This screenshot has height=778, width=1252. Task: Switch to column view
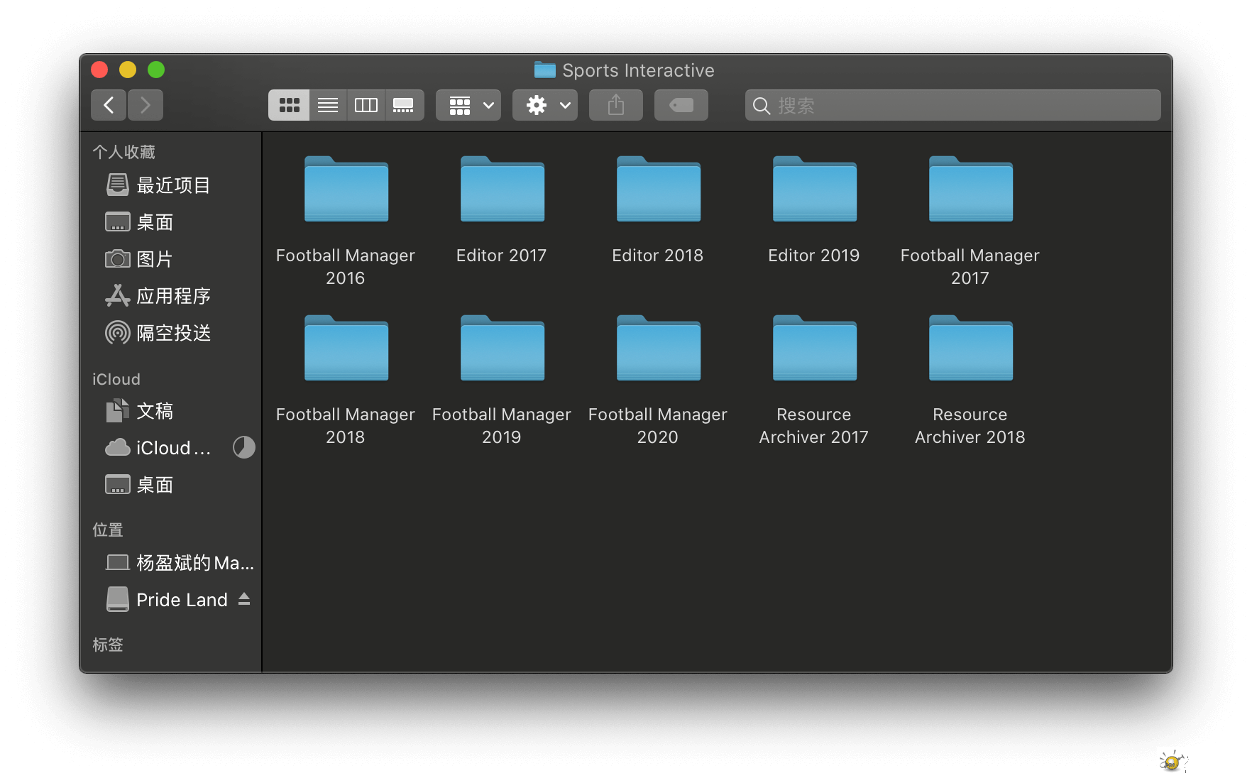(366, 105)
